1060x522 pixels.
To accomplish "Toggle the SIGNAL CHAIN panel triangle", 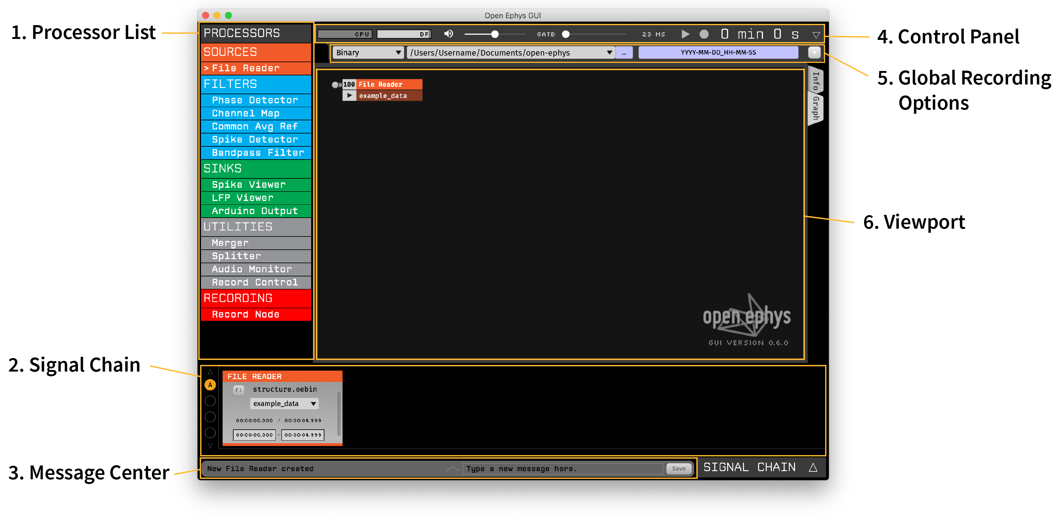I will click(x=813, y=467).
